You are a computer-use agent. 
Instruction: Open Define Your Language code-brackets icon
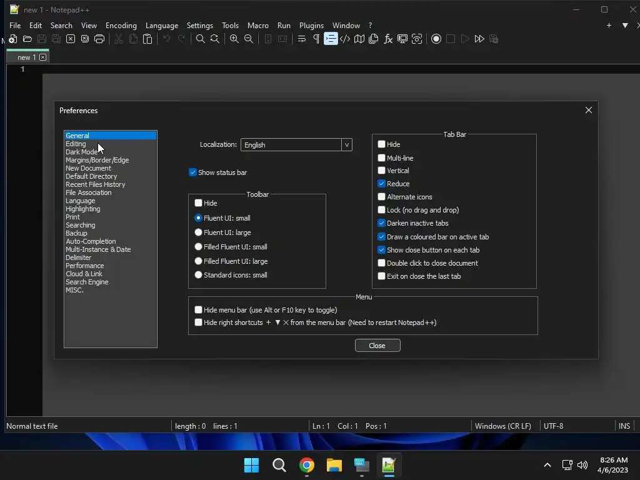pos(345,39)
